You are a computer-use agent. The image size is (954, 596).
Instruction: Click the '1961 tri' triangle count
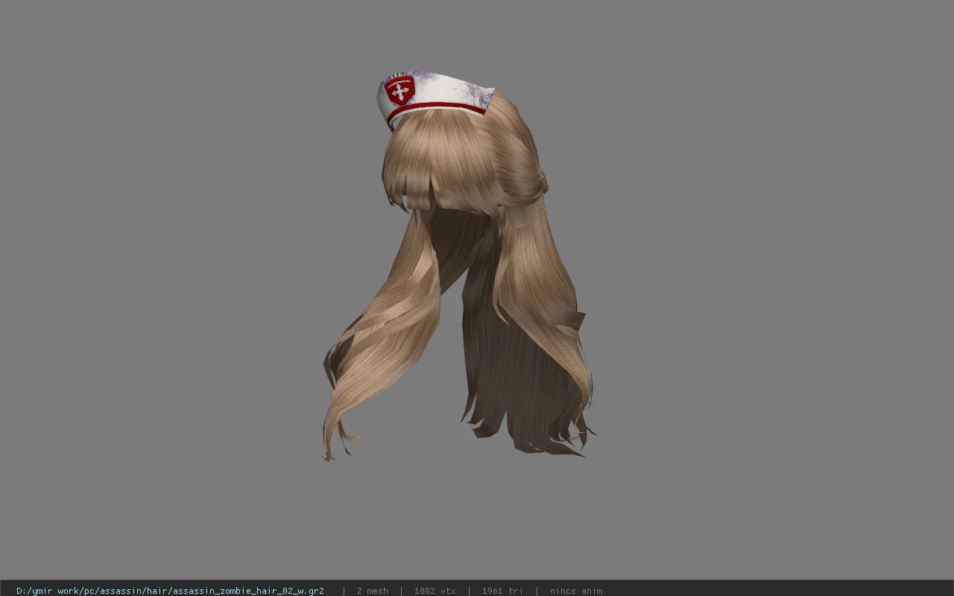click(502, 591)
